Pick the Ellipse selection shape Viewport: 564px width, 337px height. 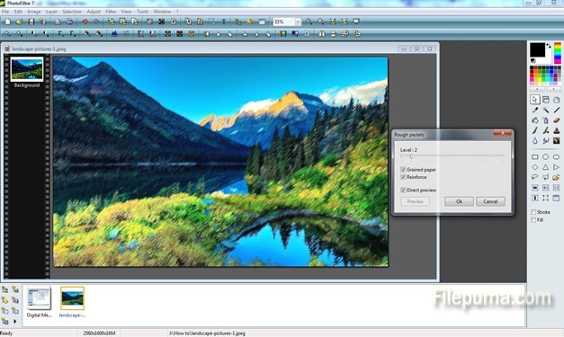tap(546, 157)
